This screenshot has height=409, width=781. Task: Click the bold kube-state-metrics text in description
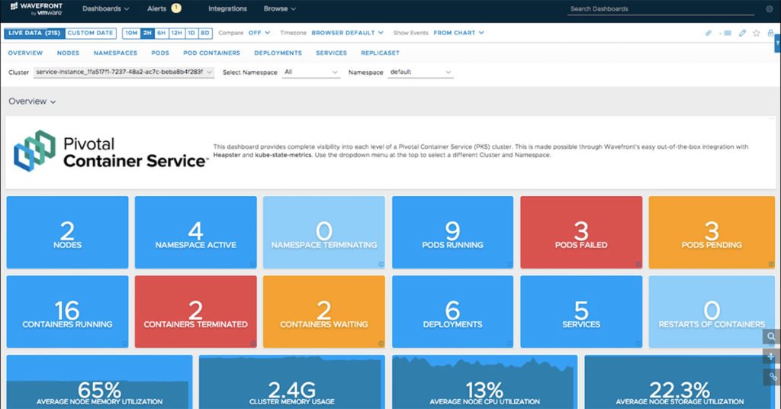click(x=284, y=155)
